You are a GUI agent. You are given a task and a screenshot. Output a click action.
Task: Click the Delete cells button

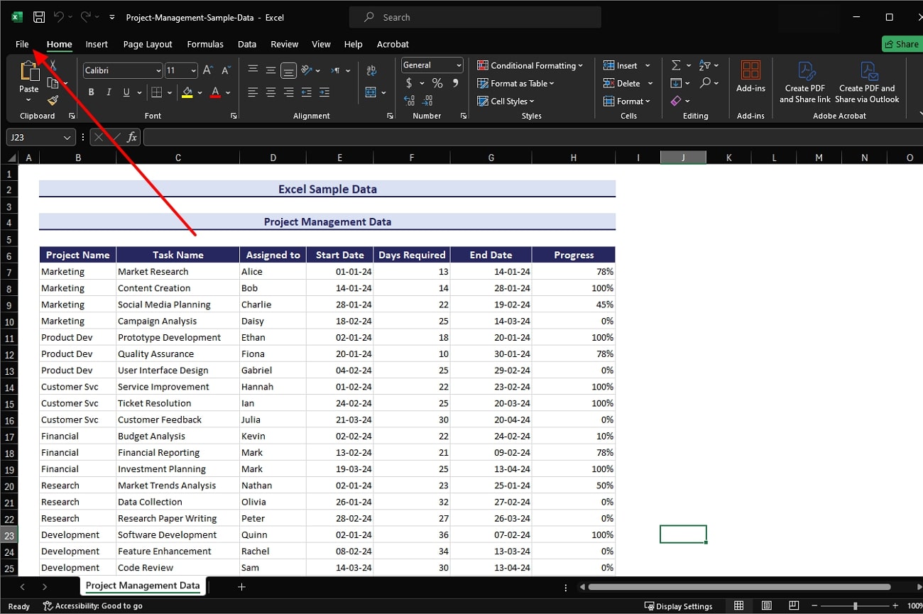[x=622, y=83]
